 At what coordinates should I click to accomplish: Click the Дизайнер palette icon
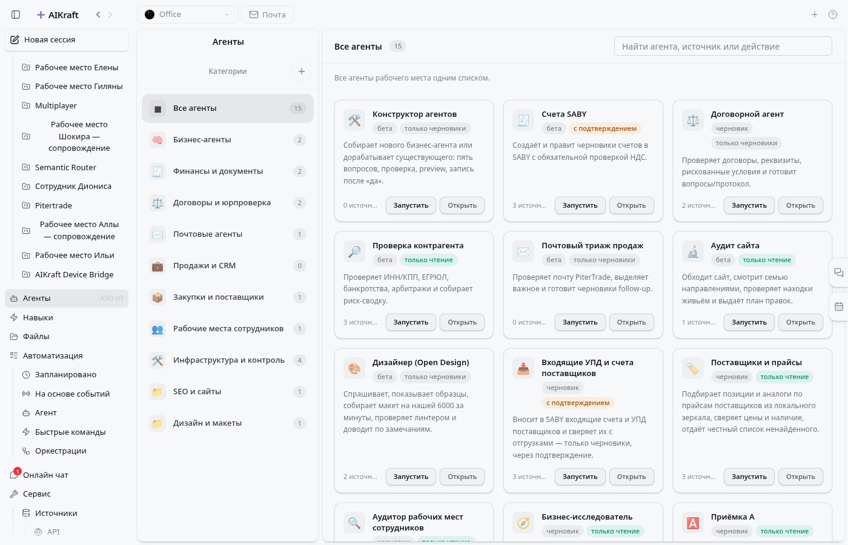(x=354, y=368)
